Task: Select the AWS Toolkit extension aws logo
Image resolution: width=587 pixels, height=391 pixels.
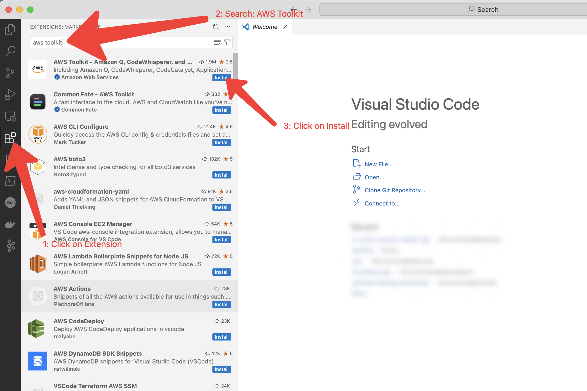Action: pyautogui.click(x=38, y=69)
